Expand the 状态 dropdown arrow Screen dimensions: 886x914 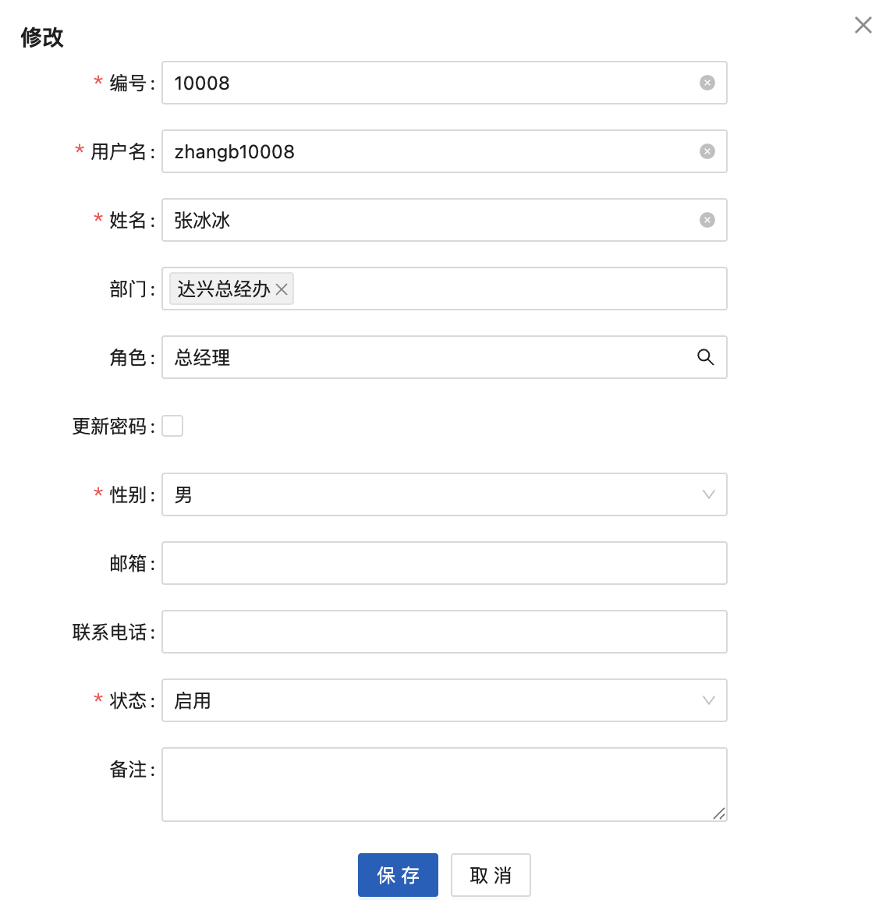(x=708, y=700)
